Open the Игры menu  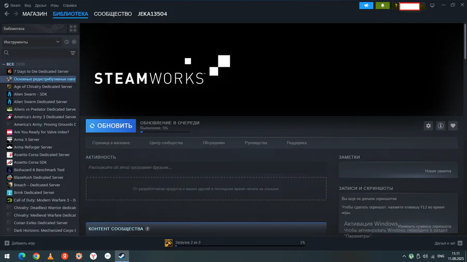(54, 5)
